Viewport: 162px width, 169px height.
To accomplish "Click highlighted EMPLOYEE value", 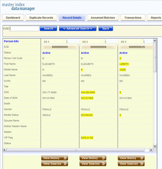I will click(x=87, y=138).
